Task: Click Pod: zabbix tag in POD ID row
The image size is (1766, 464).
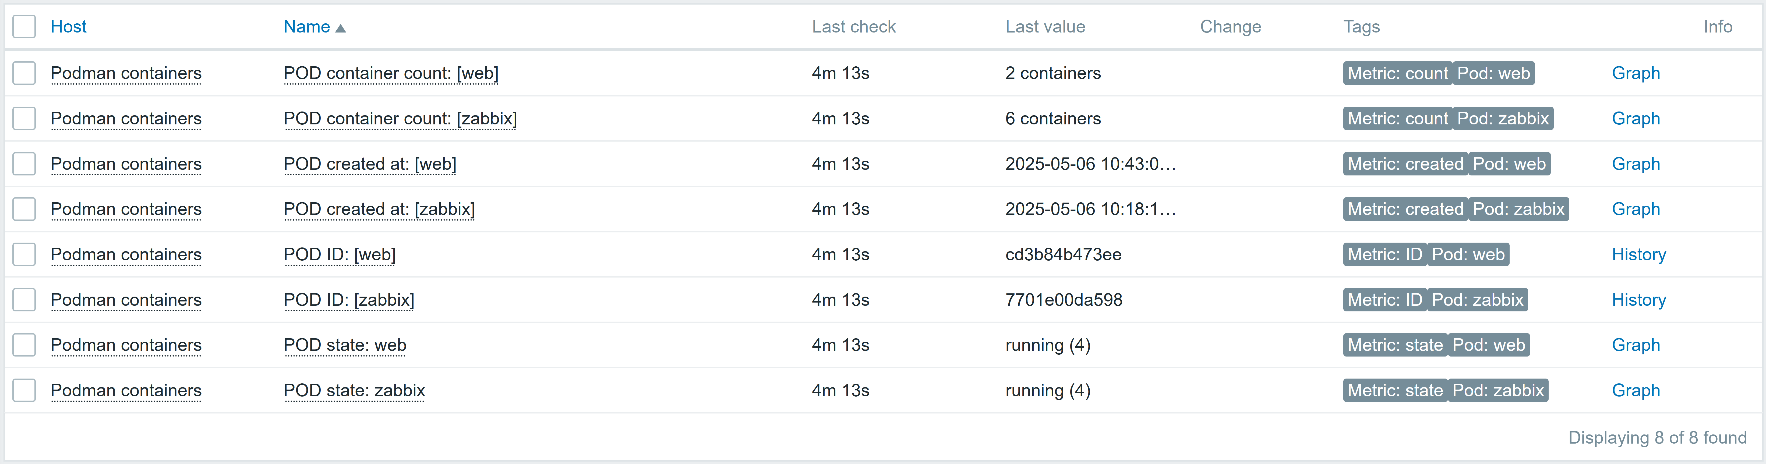Action: pyautogui.click(x=1477, y=300)
